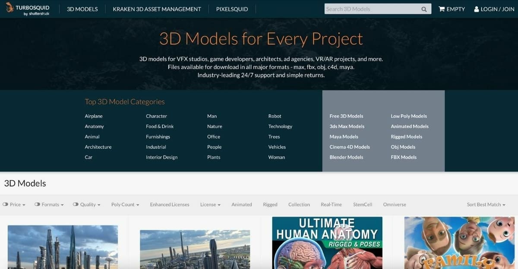Open the shopping cart icon
Image resolution: width=518 pixels, height=269 pixels.
442,9
